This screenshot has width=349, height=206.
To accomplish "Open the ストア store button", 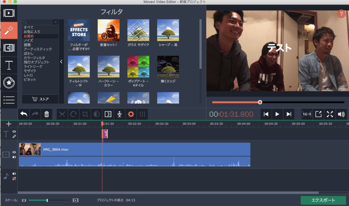I will tap(40, 99).
